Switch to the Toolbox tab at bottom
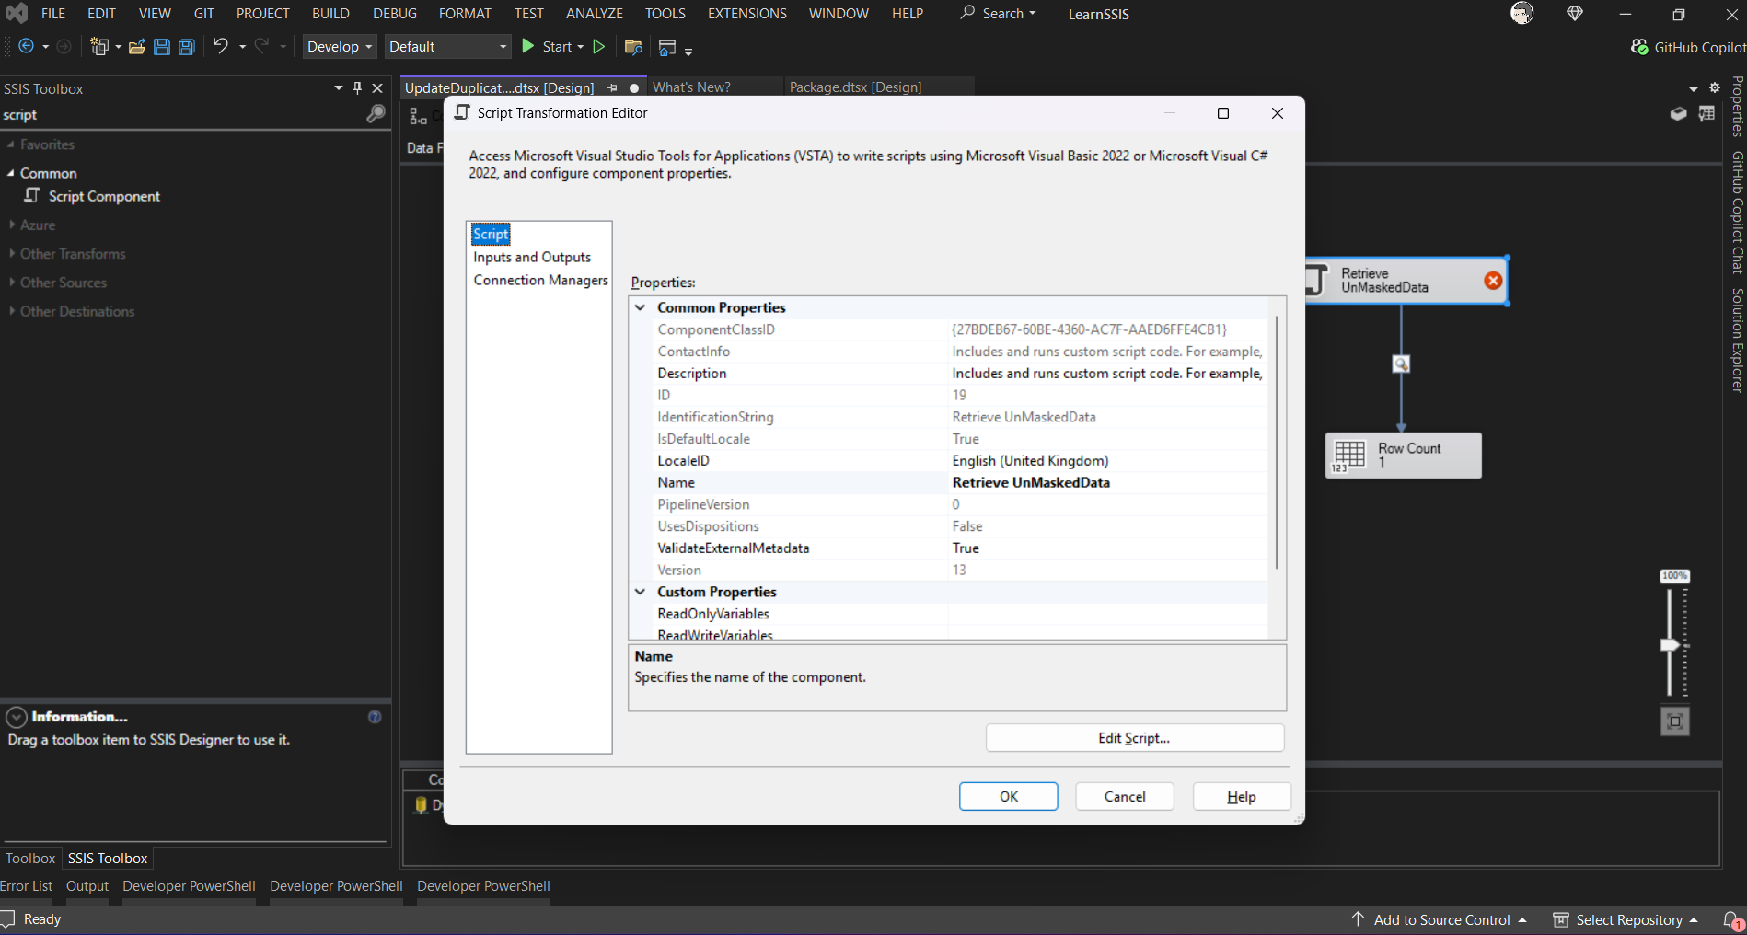This screenshot has width=1747, height=935. [30, 858]
